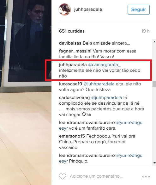Open davibalsas commenter profile
This screenshot has width=156, height=185.
pos(70,43)
